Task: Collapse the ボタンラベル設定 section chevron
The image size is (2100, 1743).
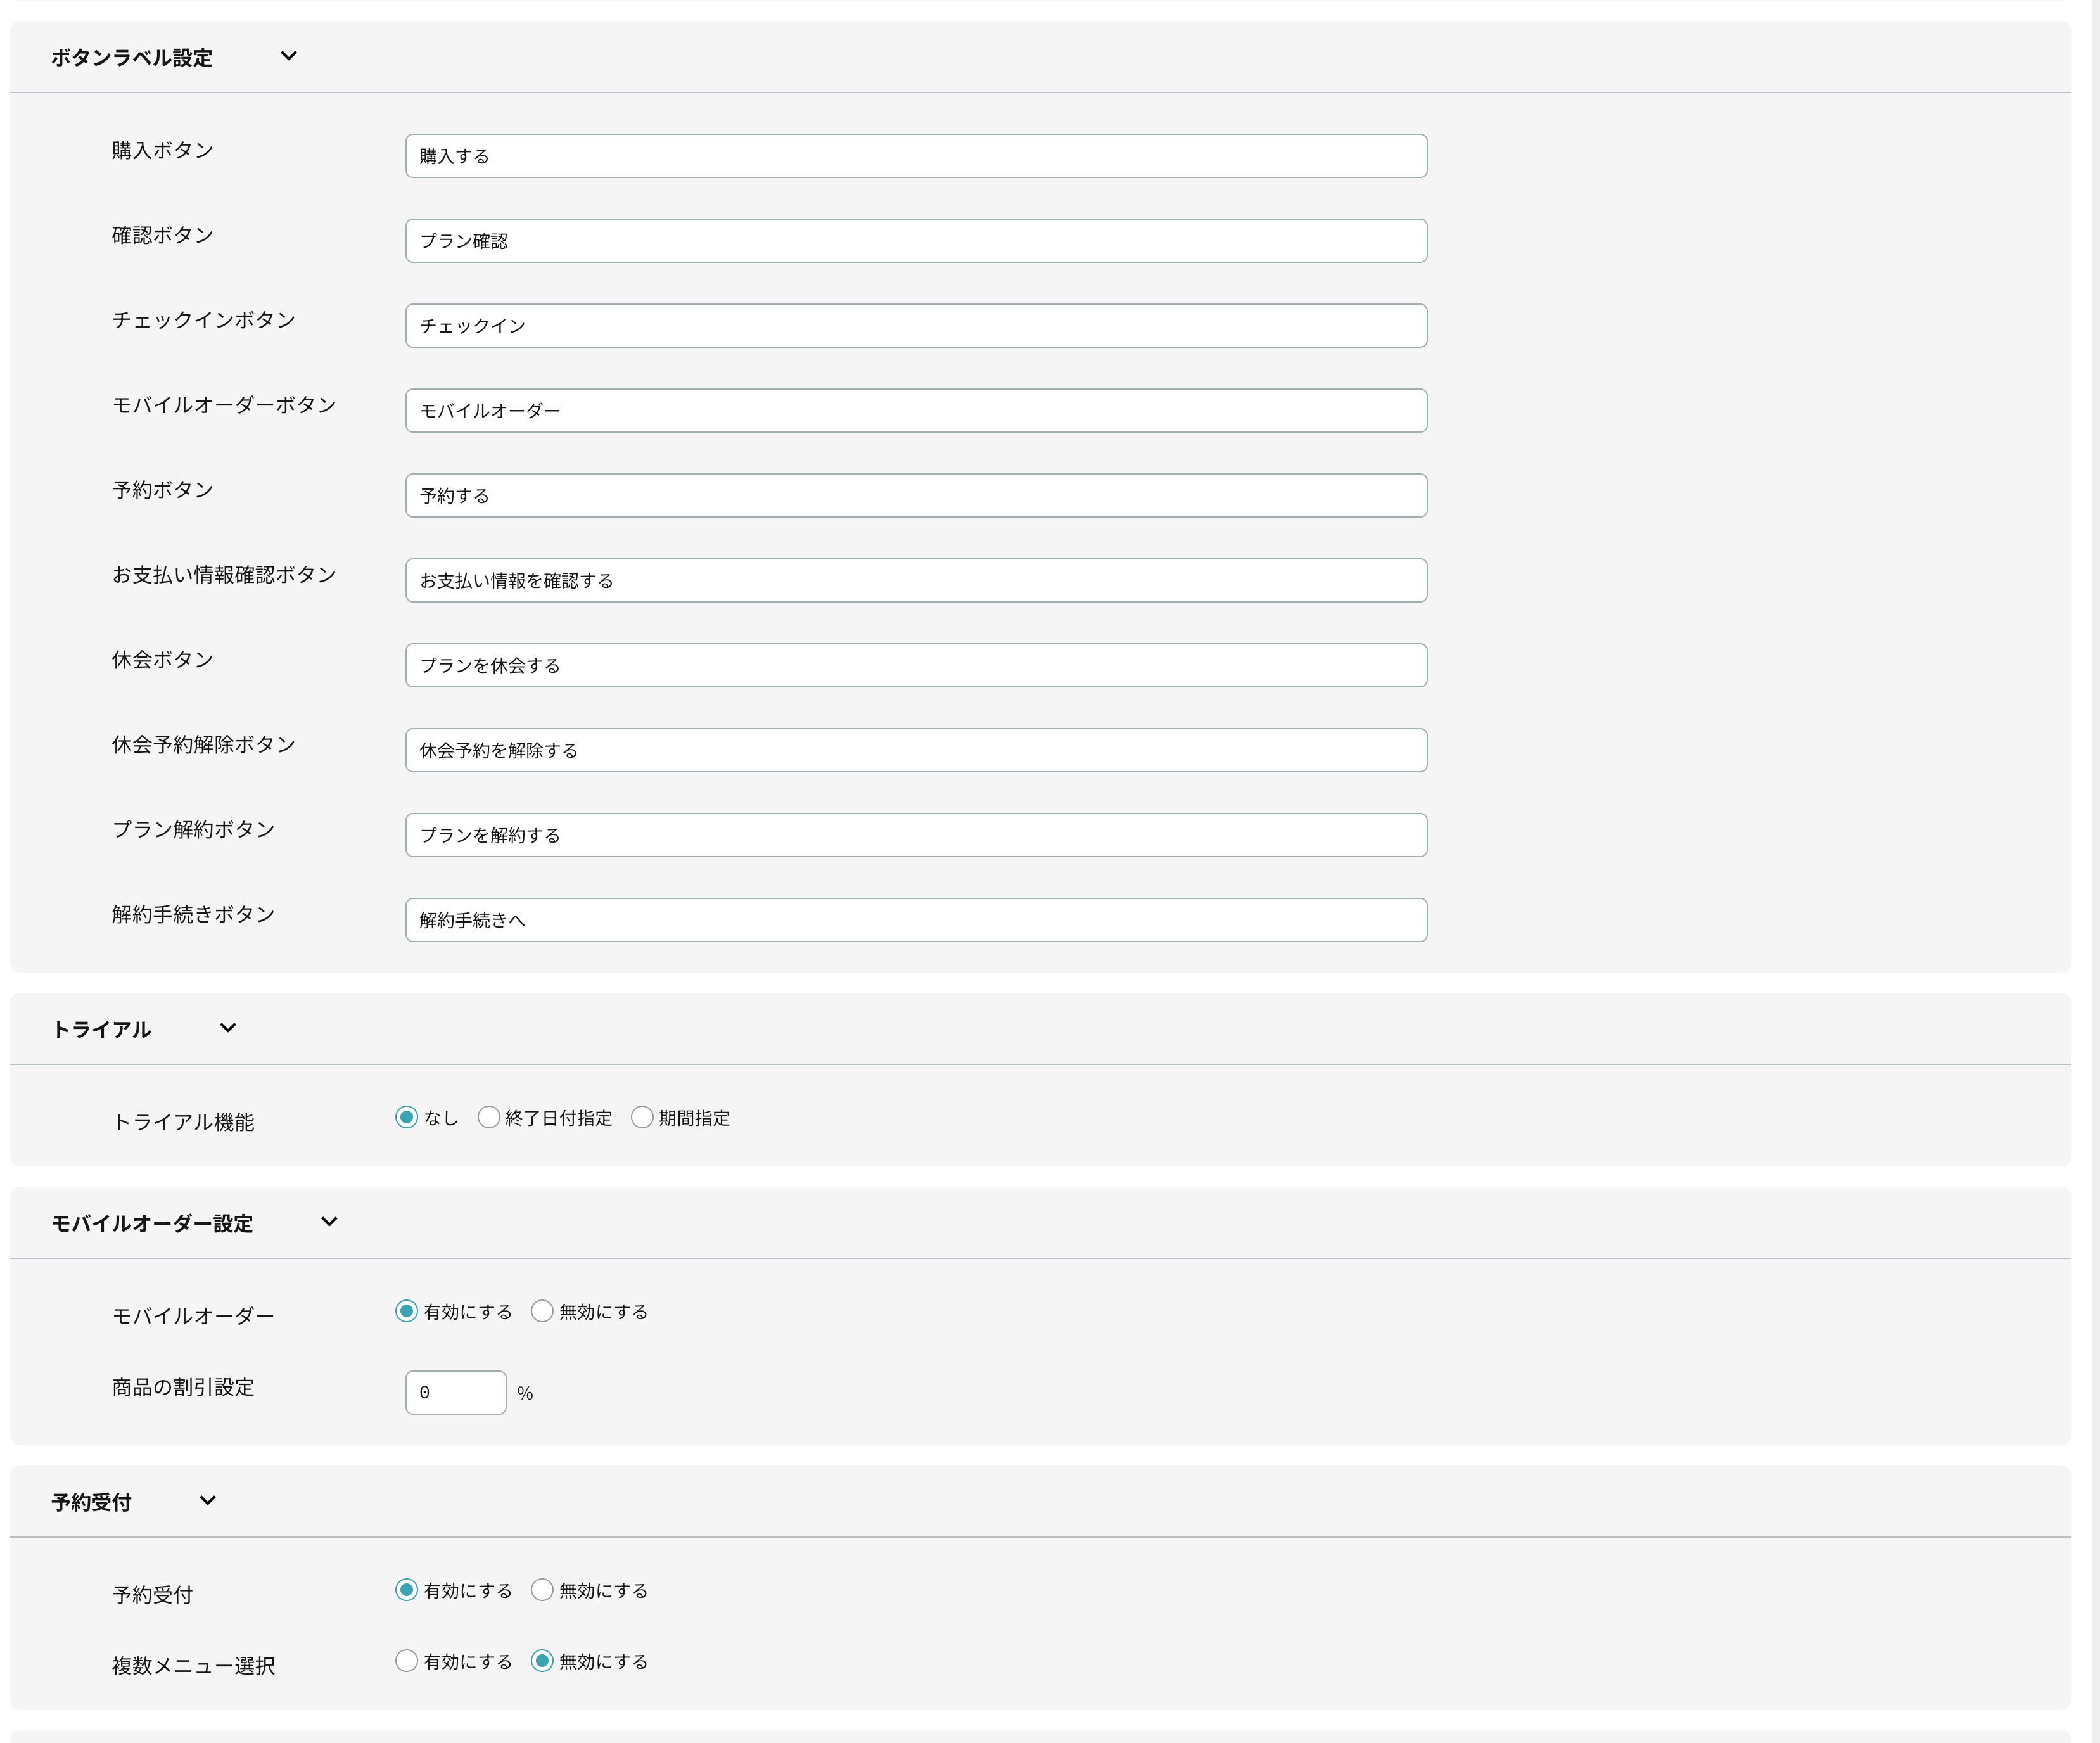Action: 288,56
